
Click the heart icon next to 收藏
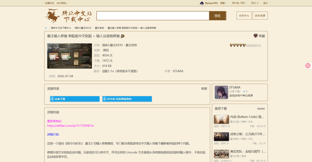point(255,36)
